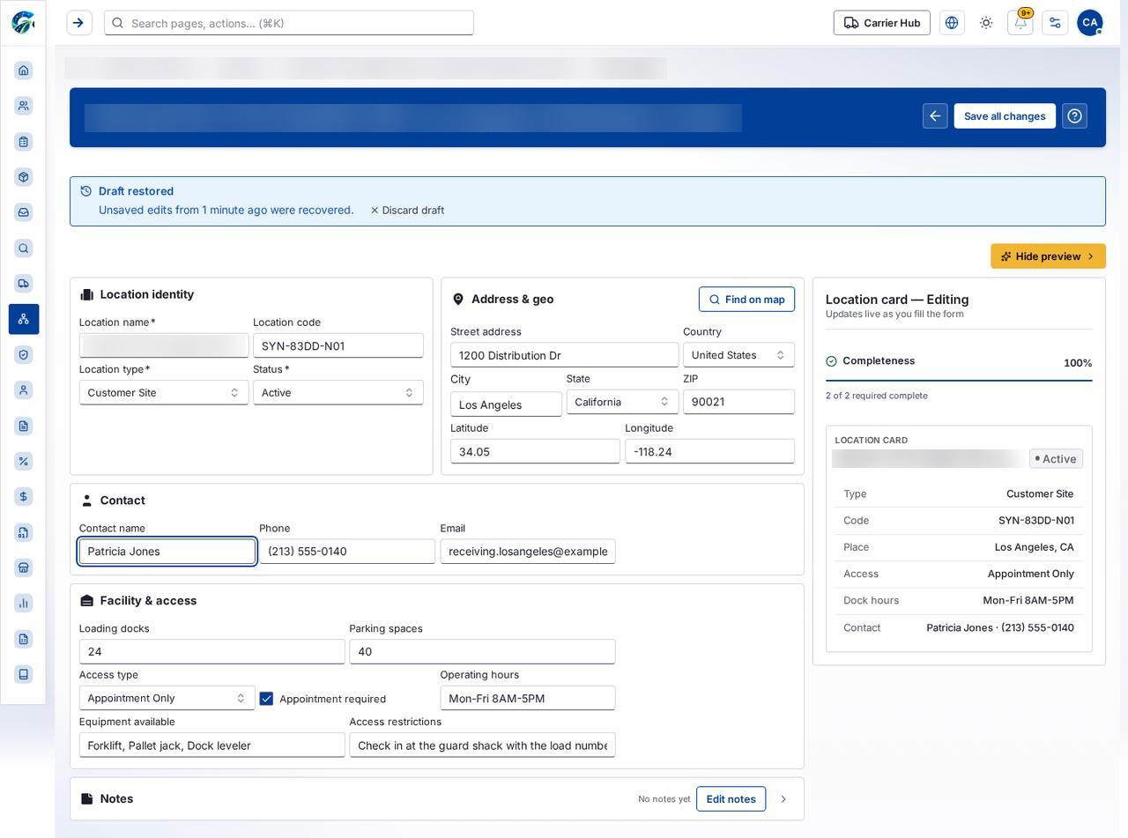Click the Find on map button
The width and height of the screenshot is (1128, 838).
tap(747, 300)
